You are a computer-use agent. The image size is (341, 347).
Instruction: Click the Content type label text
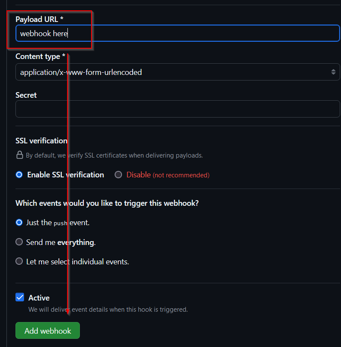point(40,56)
